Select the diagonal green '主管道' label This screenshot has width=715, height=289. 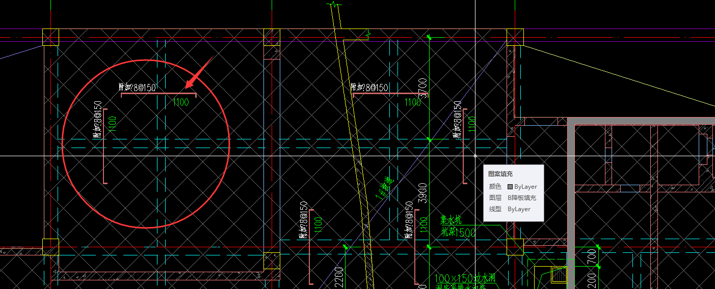click(x=386, y=189)
